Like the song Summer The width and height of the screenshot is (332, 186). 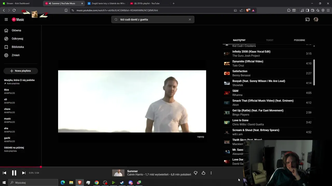(x=203, y=173)
